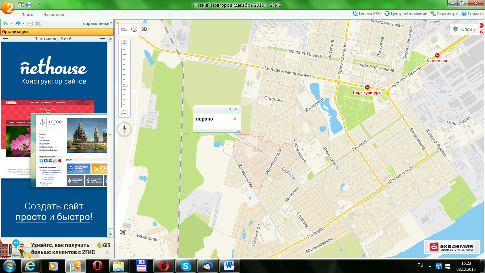Expand the forward history dropdown arrow
485x273 pixels.
[x=23, y=23]
